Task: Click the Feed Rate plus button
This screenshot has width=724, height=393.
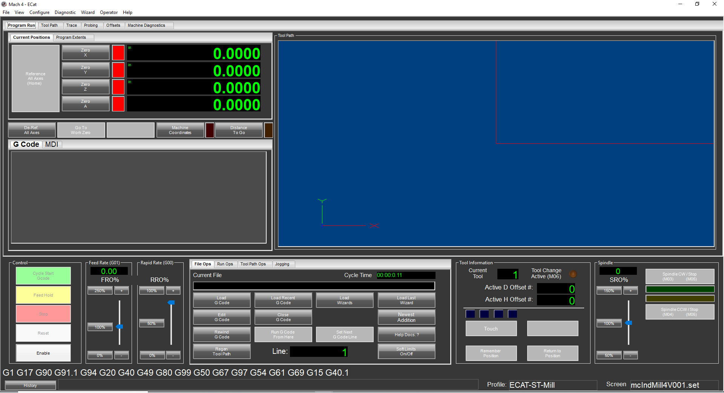Action: (121, 291)
